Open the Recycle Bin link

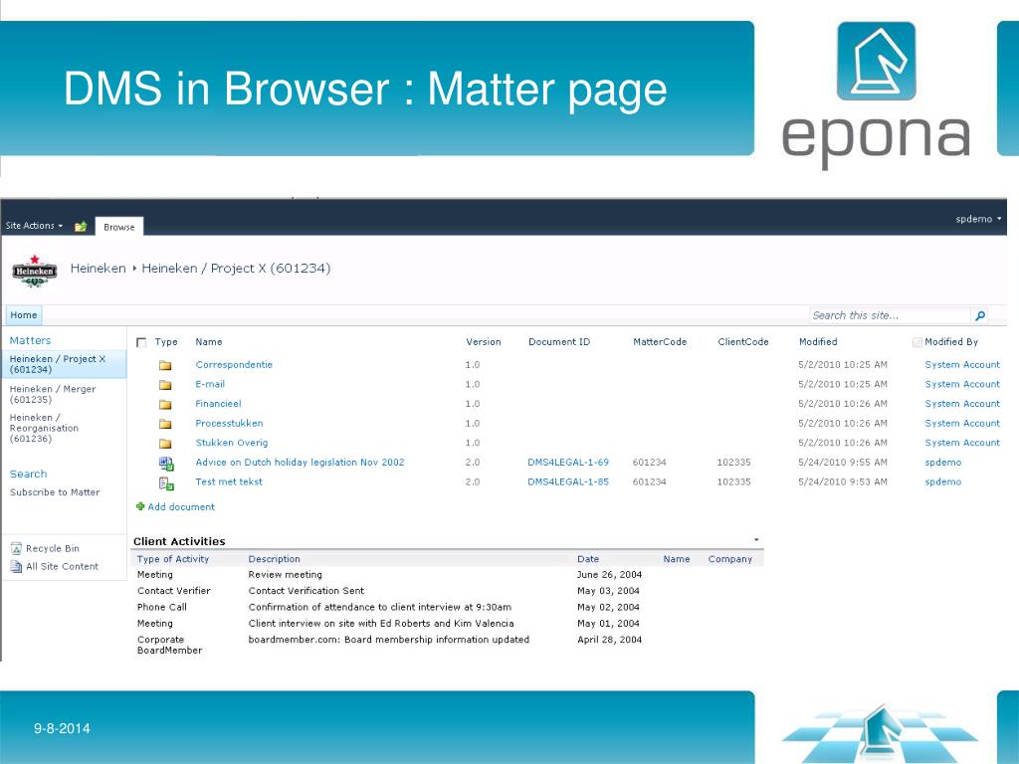coord(52,548)
